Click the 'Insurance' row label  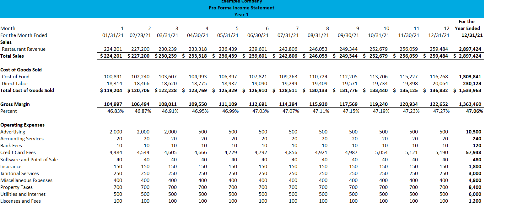11,167
